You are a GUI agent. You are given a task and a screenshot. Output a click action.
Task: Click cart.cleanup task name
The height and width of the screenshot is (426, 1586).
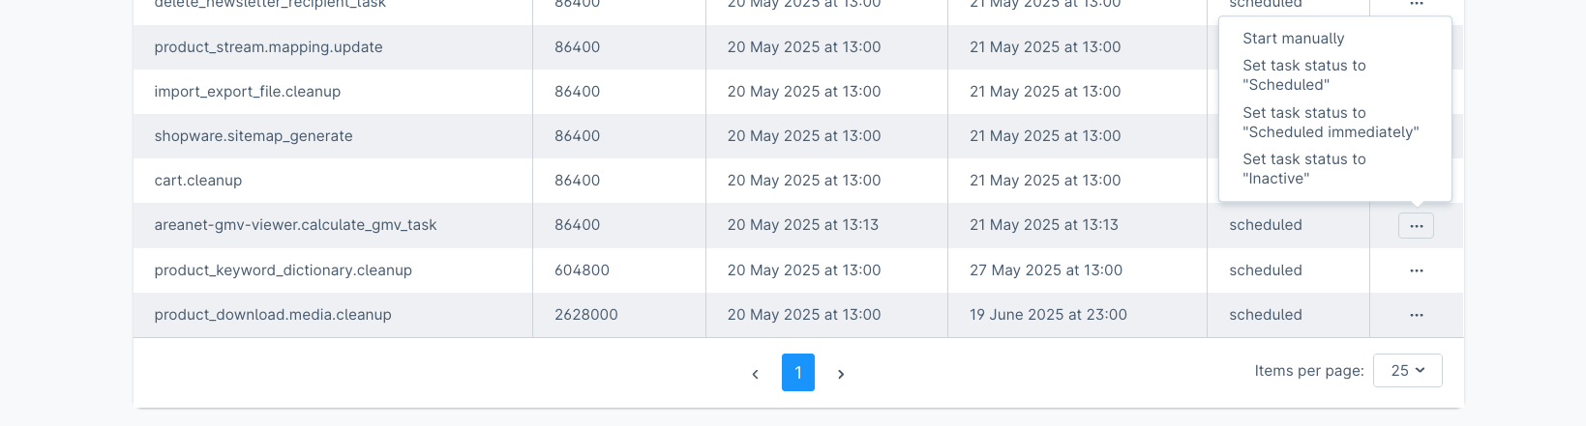[198, 181]
